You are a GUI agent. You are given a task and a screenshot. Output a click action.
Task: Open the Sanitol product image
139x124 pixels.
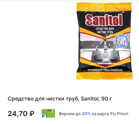104,41
